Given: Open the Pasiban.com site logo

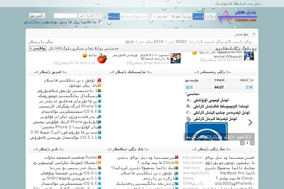Looking at the screenshot, I should [x=238, y=16].
